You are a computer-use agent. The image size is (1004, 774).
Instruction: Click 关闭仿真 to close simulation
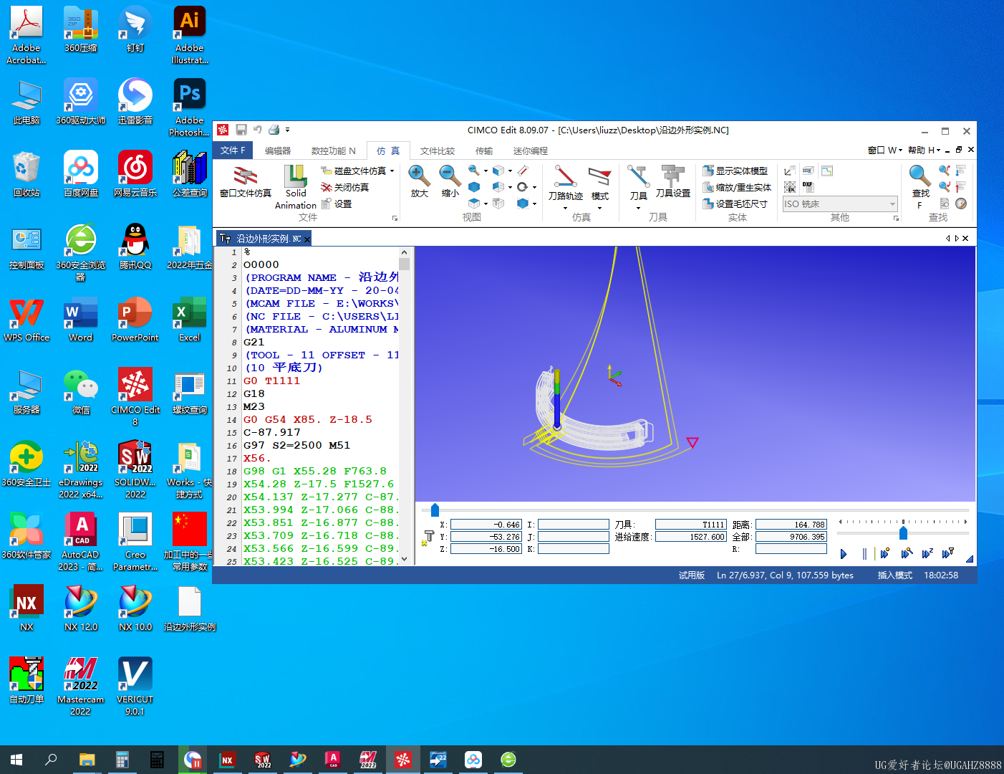pyautogui.click(x=345, y=187)
